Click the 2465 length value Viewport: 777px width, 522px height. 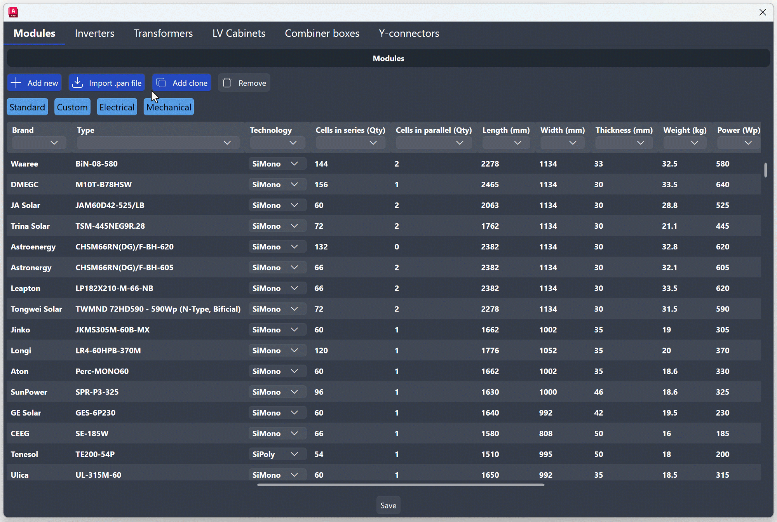490,184
